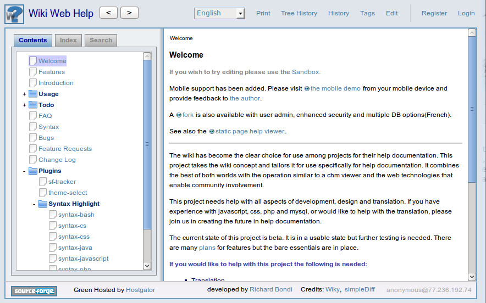Select Feature Requests in contents tree
The width and height of the screenshot is (486, 303).
65,149
